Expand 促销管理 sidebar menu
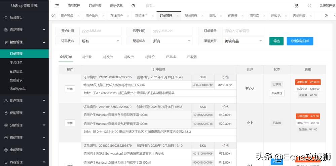 coord(24,113)
